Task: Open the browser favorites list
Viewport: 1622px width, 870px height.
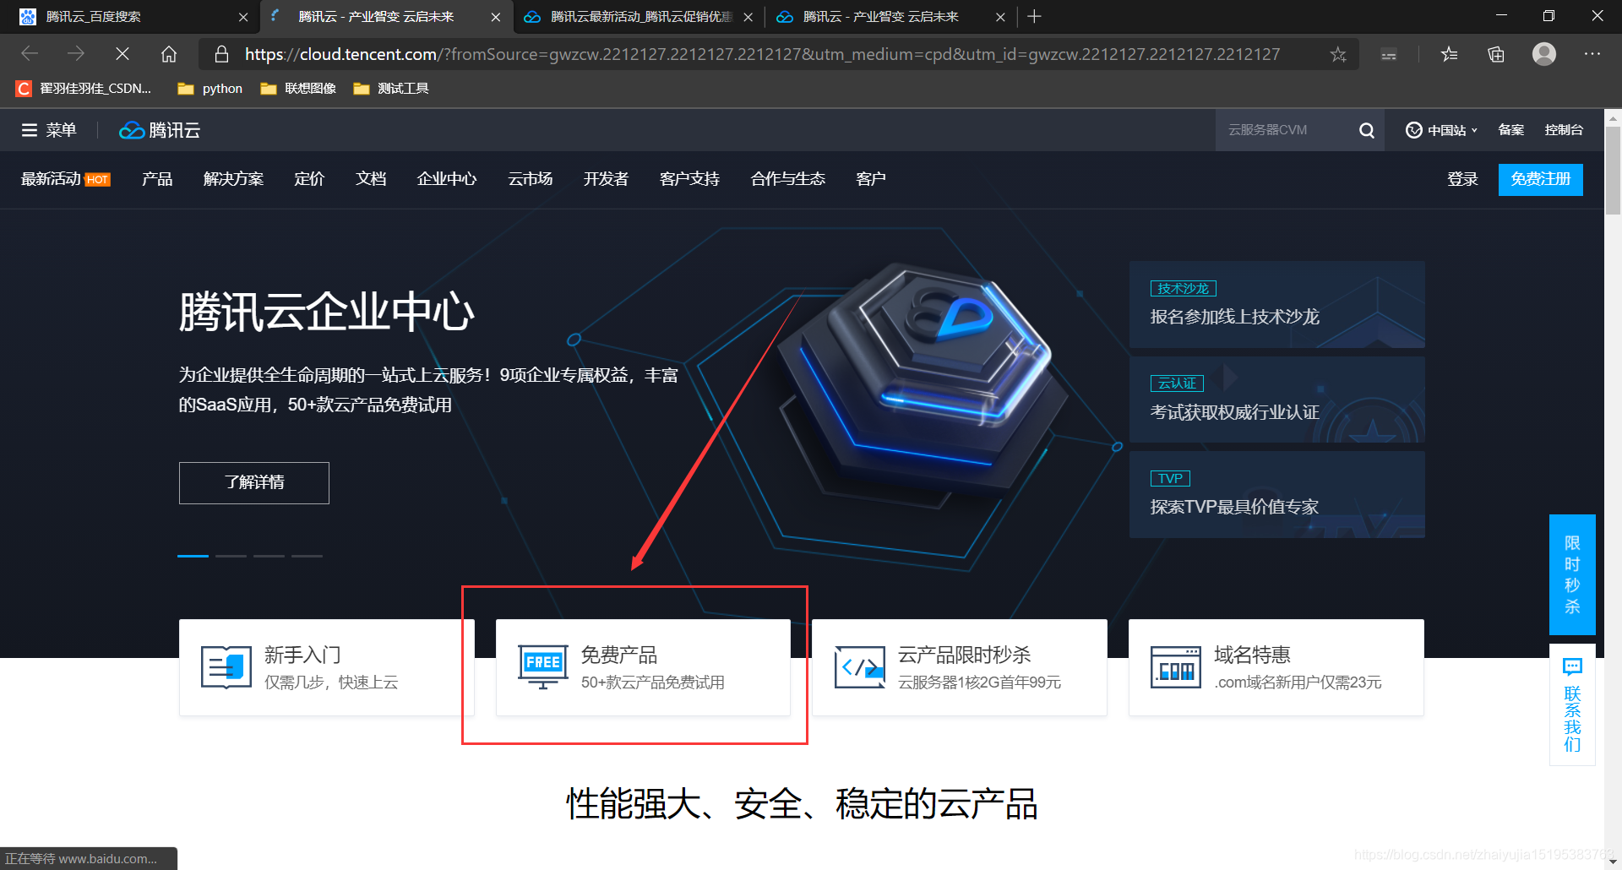Action: click(x=1450, y=54)
